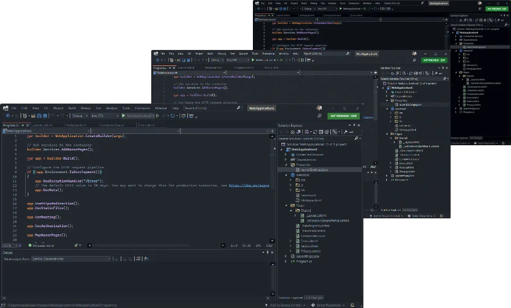This screenshot has height=308, width=511.
Task: Click Solution Explorer Home icon in front window
Action: tap(293, 132)
